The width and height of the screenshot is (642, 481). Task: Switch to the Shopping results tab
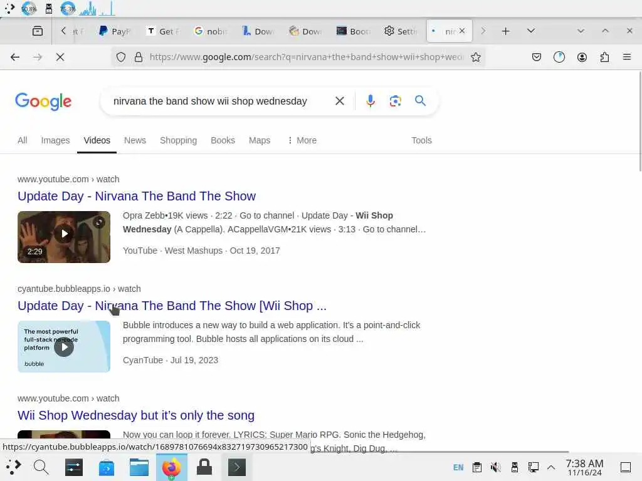(178, 140)
